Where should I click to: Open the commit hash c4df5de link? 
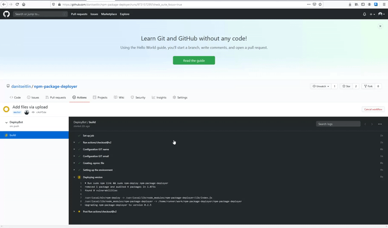click(41, 113)
